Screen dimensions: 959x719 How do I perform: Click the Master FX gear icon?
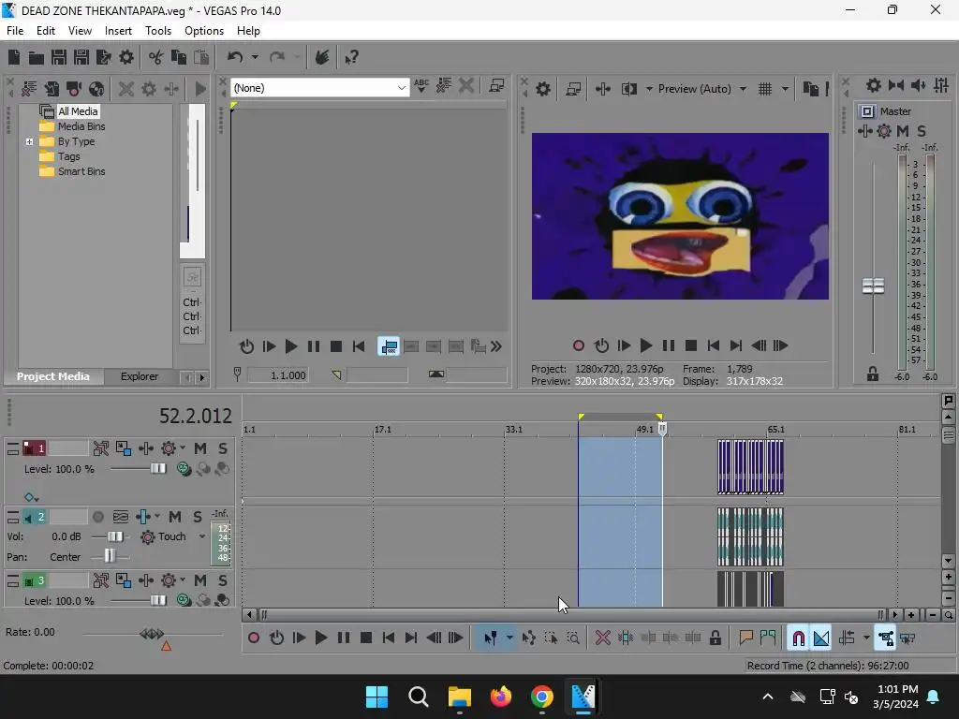coord(884,131)
